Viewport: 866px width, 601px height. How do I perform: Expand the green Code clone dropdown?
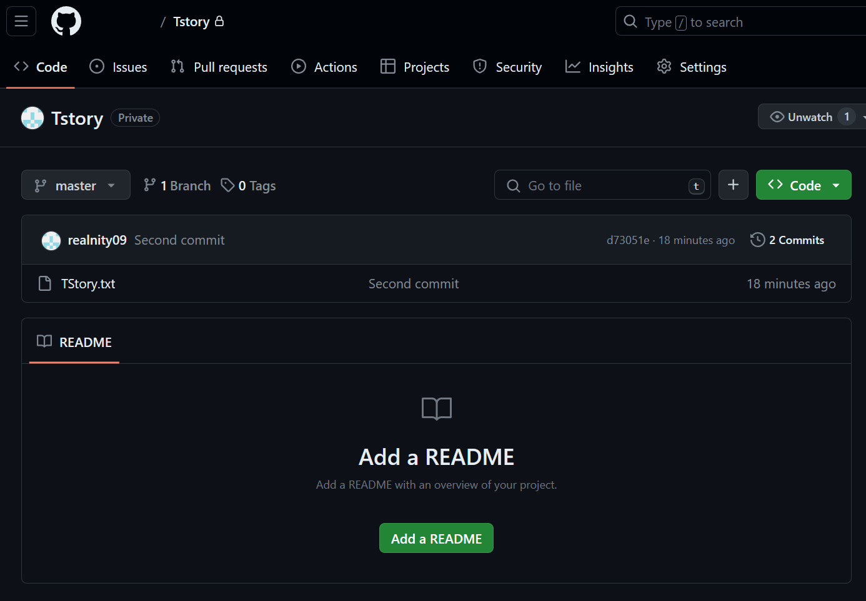pos(804,185)
